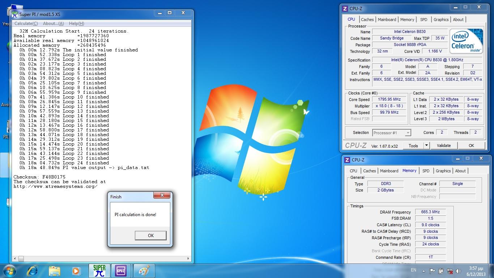Screen dimensions: 494x278
Task: Click the Super PI scrollbar left arrow
Action: coord(15,258)
